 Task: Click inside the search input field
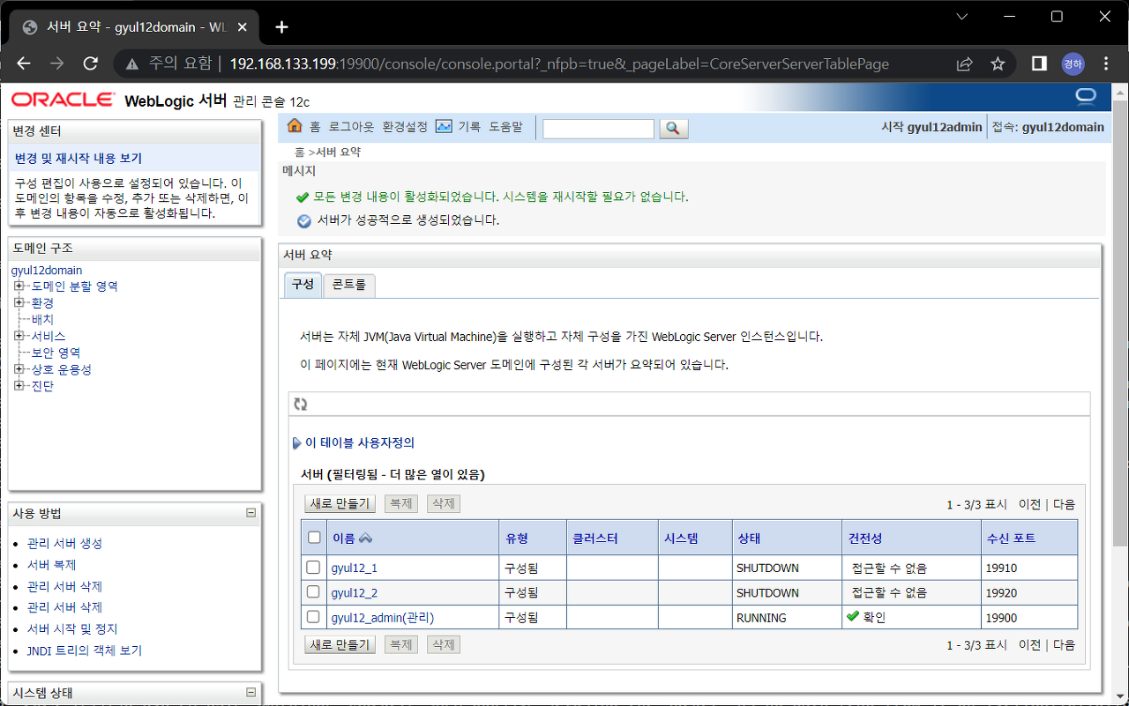coord(598,128)
